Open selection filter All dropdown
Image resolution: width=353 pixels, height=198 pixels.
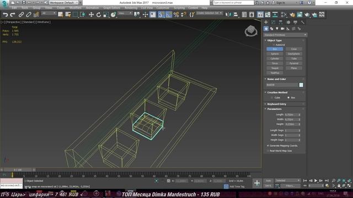coord(49,13)
